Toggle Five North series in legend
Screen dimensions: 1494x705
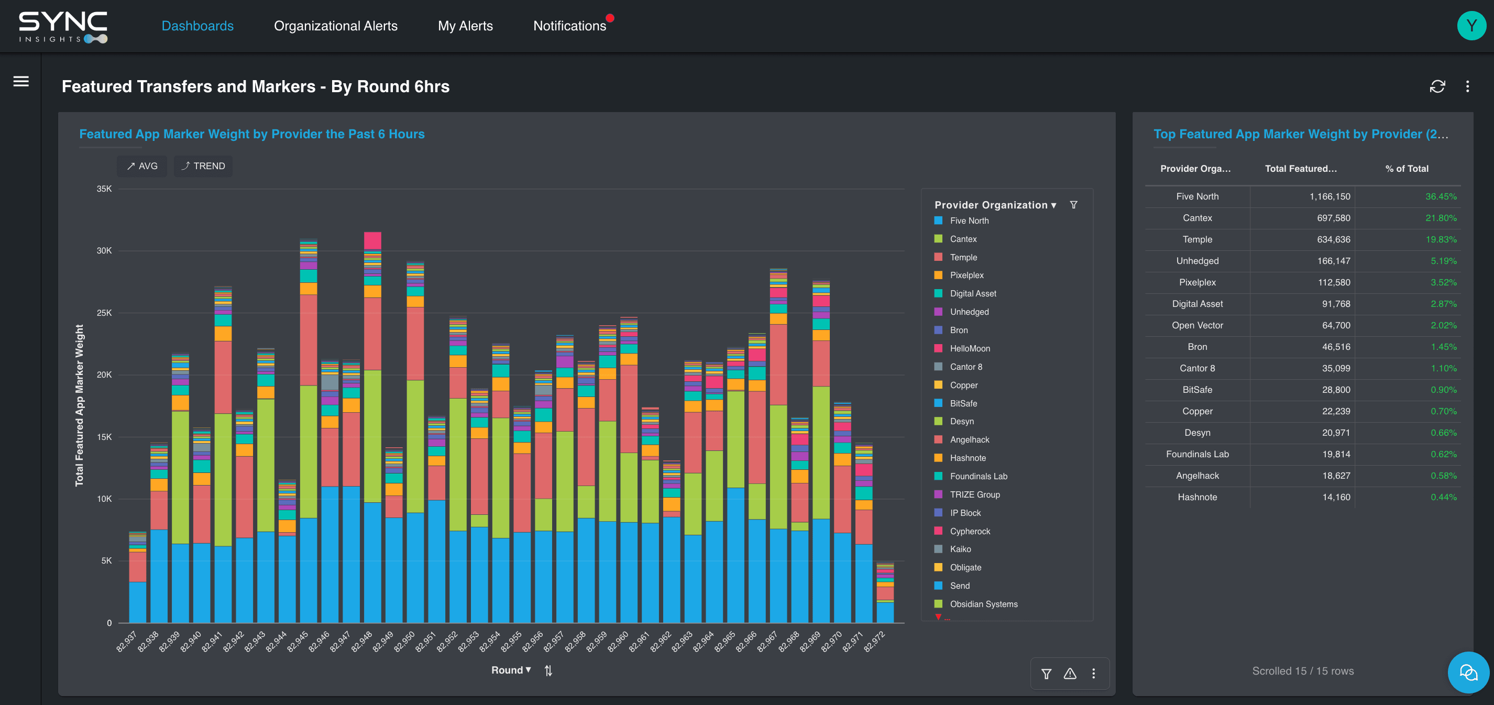(969, 221)
